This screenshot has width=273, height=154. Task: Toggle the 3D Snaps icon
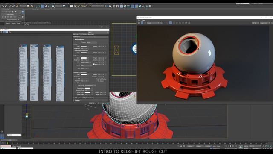point(75,6)
